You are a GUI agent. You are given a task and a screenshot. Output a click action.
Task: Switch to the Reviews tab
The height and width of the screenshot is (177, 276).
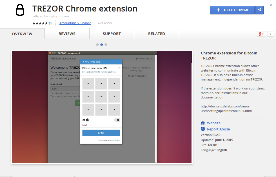coord(67,34)
